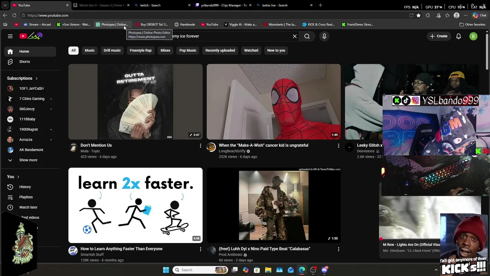Start voice search with the microphone icon
Viewport: 490px width, 276px height.
click(x=324, y=36)
